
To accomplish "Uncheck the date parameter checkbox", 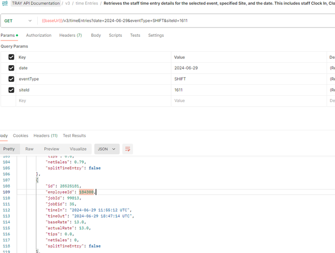I will tap(11, 68).
